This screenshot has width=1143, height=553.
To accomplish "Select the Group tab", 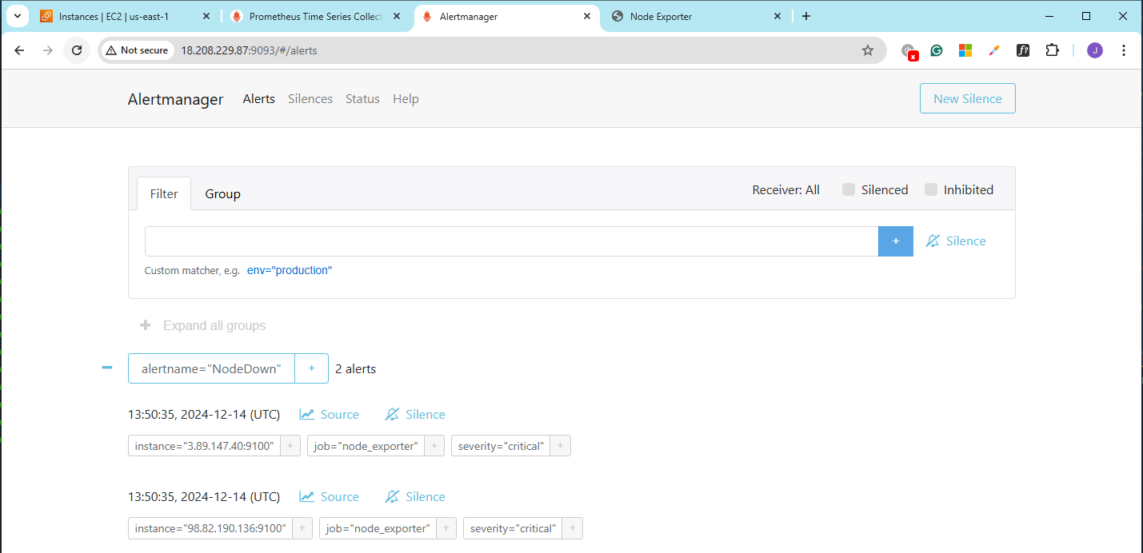I will pos(222,193).
